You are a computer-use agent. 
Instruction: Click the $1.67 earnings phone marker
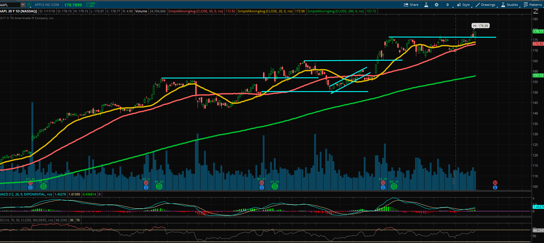(262, 183)
